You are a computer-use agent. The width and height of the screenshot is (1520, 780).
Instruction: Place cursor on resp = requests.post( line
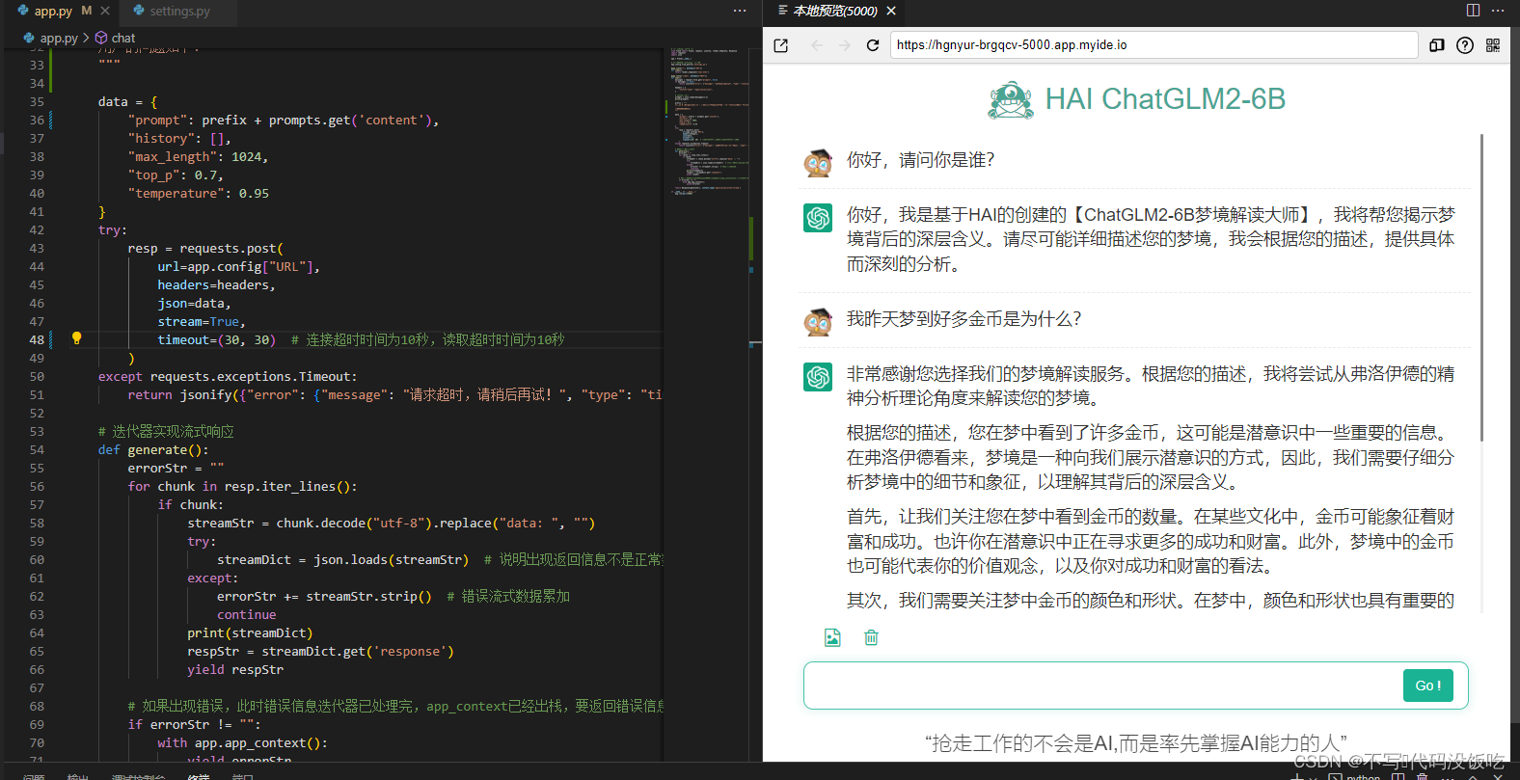pyautogui.click(x=205, y=248)
